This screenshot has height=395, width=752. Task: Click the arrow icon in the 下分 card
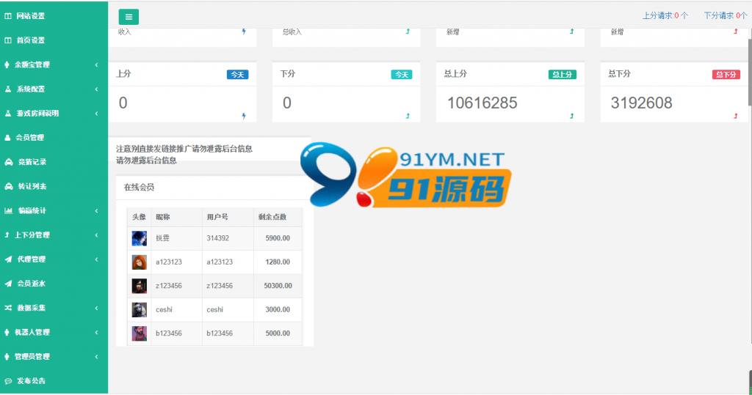pos(408,116)
